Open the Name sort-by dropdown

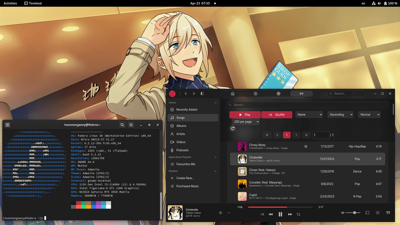(x=309, y=115)
